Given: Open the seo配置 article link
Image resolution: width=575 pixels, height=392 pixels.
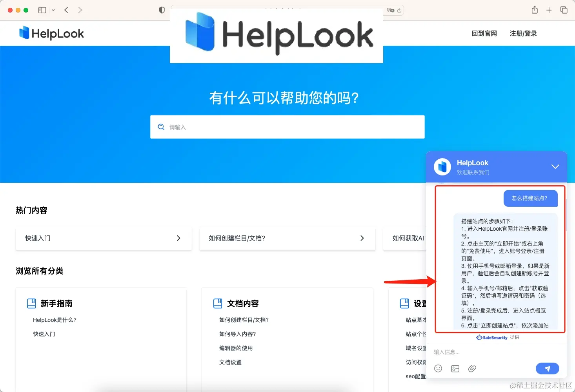Looking at the screenshot, I should pyautogui.click(x=416, y=376).
